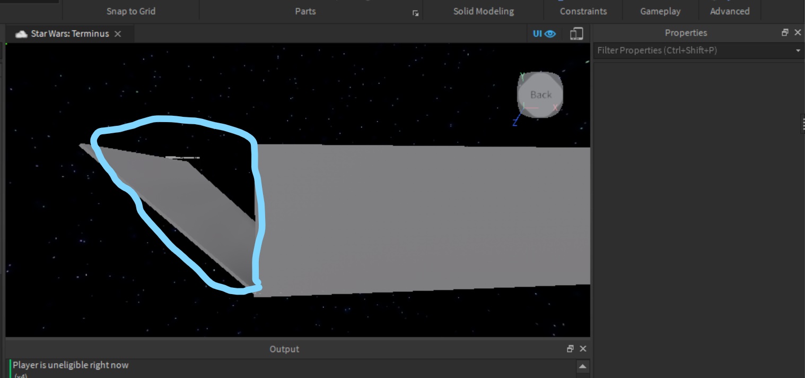The height and width of the screenshot is (378, 805).
Task: Close the Star Wars: Terminus tab
Action: (x=118, y=34)
